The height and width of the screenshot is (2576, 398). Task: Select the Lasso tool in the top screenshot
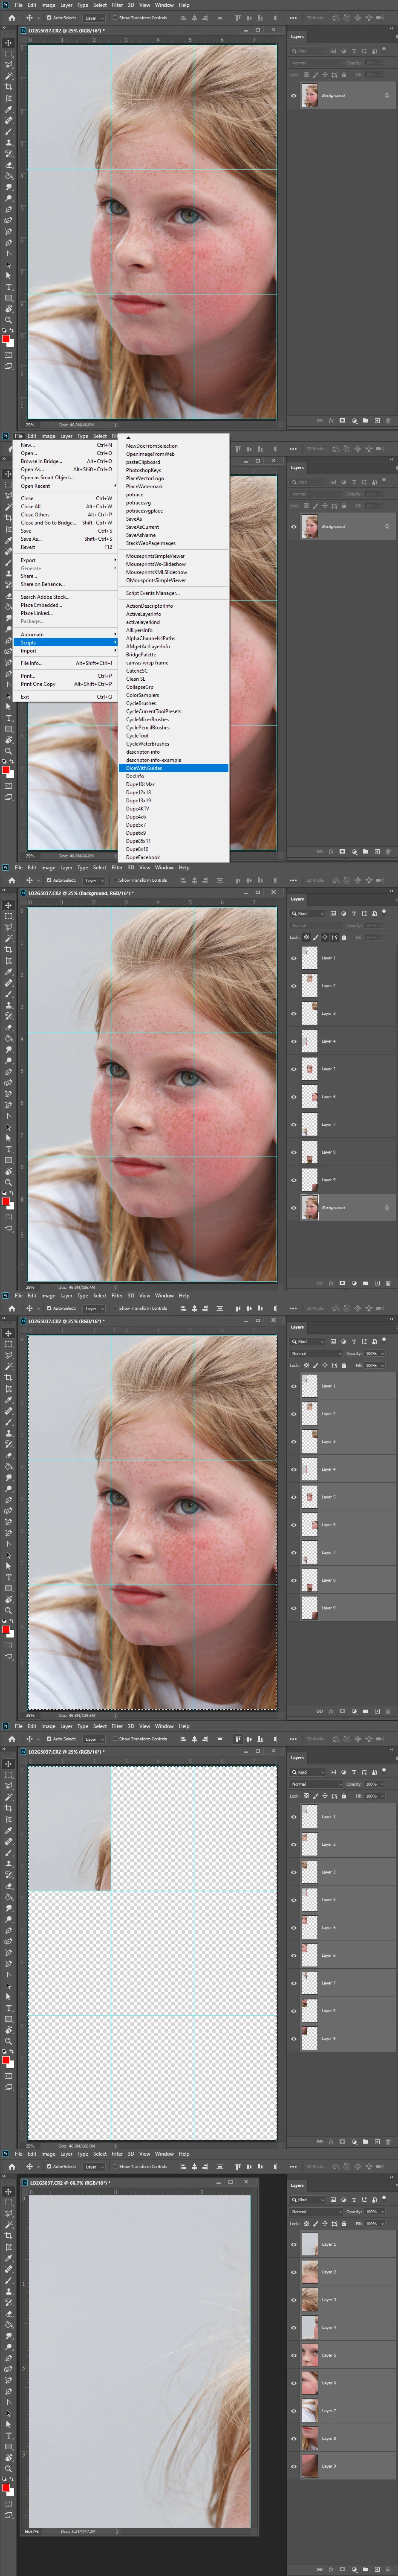[8, 65]
